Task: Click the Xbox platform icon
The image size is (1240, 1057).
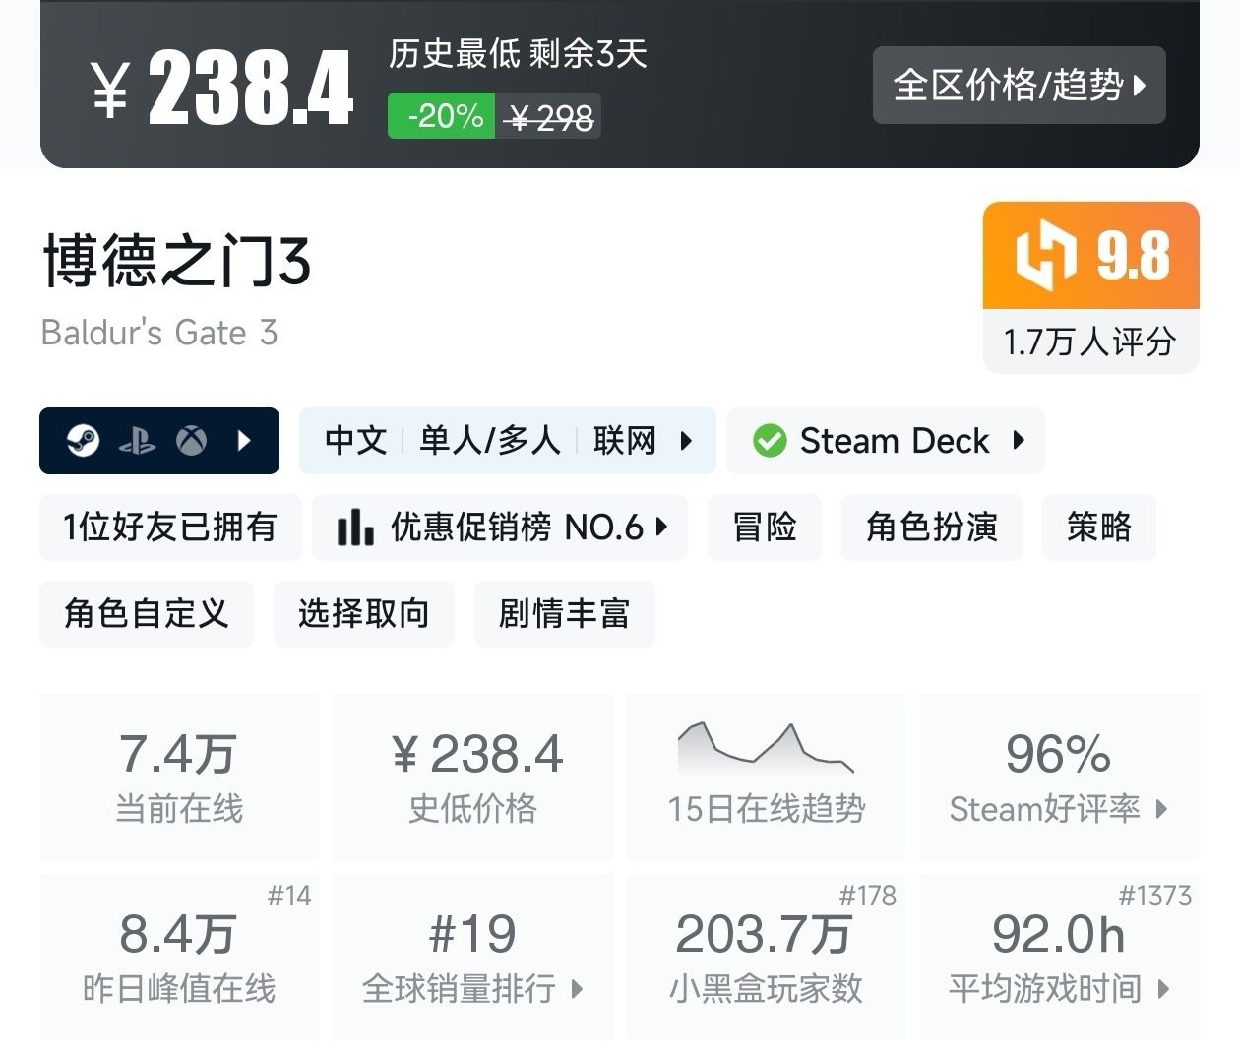Action: 191,440
